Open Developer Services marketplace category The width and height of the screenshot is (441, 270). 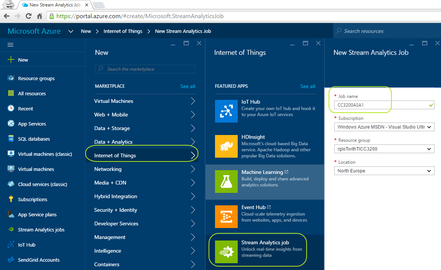[145, 223]
